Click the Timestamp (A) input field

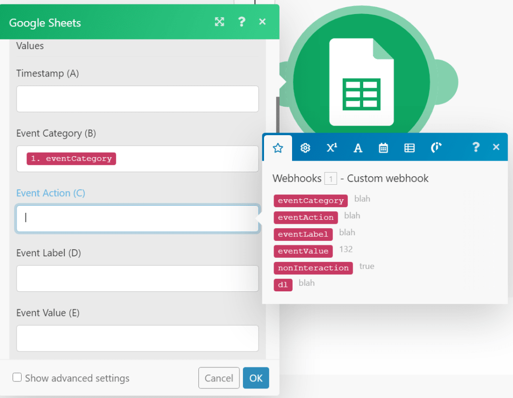pos(137,99)
